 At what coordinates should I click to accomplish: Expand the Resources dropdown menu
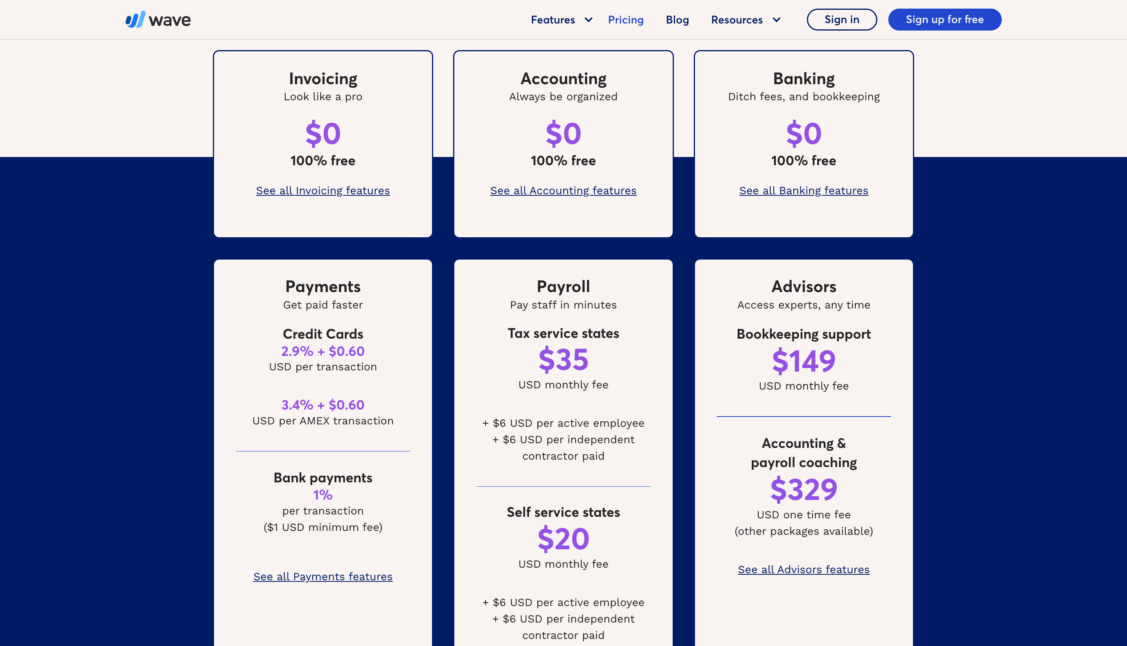[737, 20]
